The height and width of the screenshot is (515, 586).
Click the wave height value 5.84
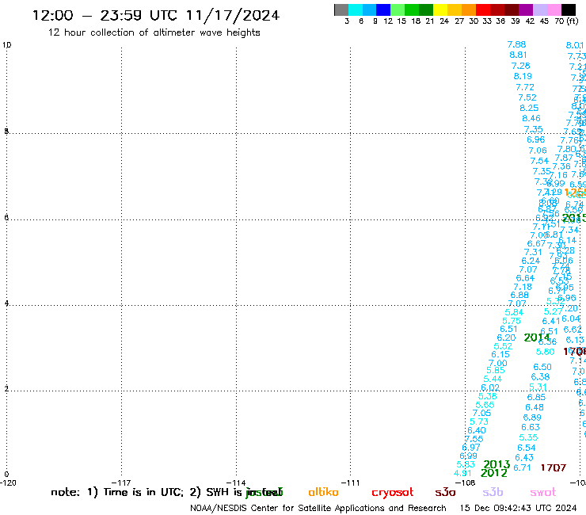pyautogui.click(x=514, y=312)
